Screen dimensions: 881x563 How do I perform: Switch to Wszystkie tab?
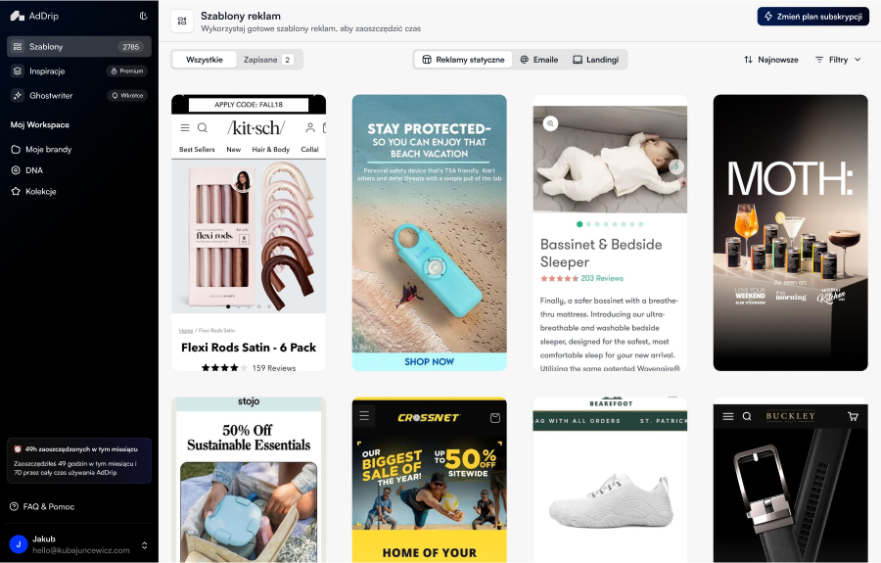pos(205,60)
